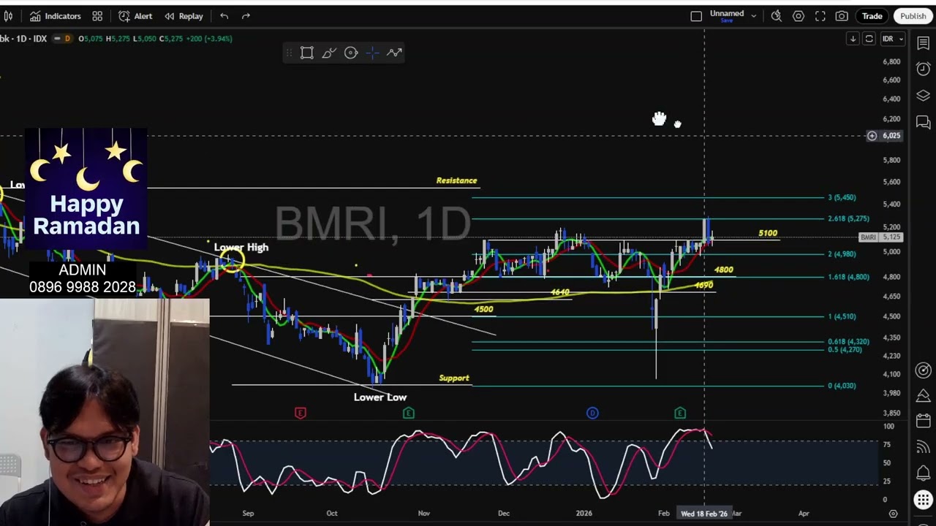Open the Chats panel icon

(x=923, y=122)
